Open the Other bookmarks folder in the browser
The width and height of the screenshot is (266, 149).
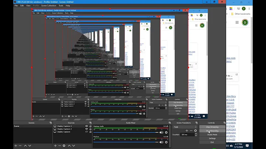241,14
